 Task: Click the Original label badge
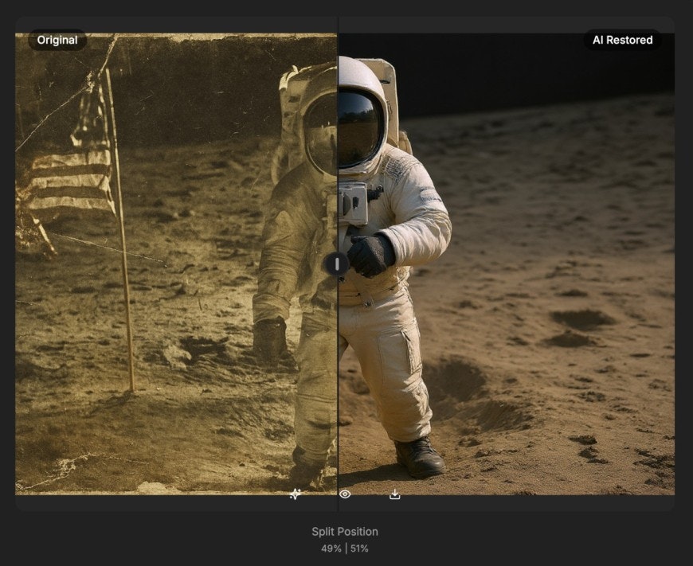57,41
